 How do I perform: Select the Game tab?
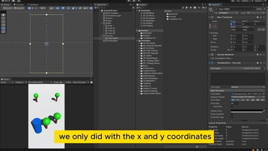coord(5,79)
